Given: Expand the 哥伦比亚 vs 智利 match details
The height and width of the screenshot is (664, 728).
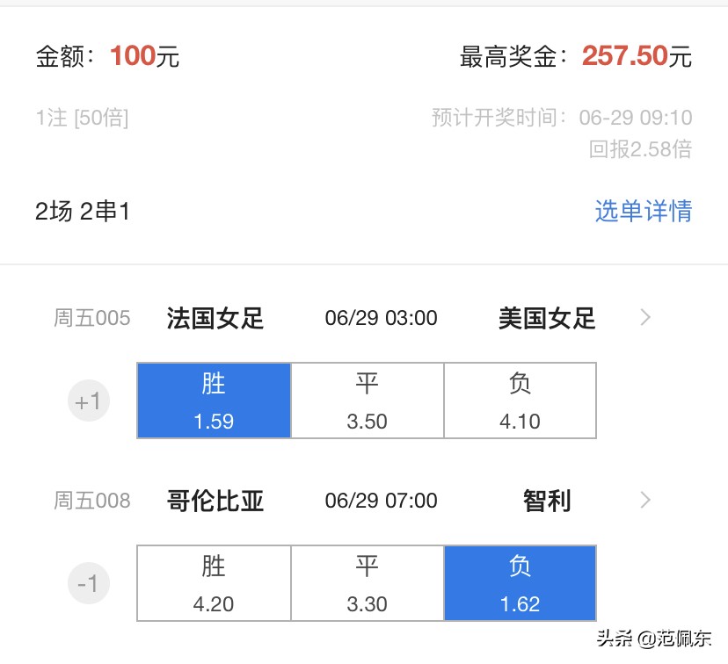Looking at the screenshot, I should pyautogui.click(x=645, y=501).
